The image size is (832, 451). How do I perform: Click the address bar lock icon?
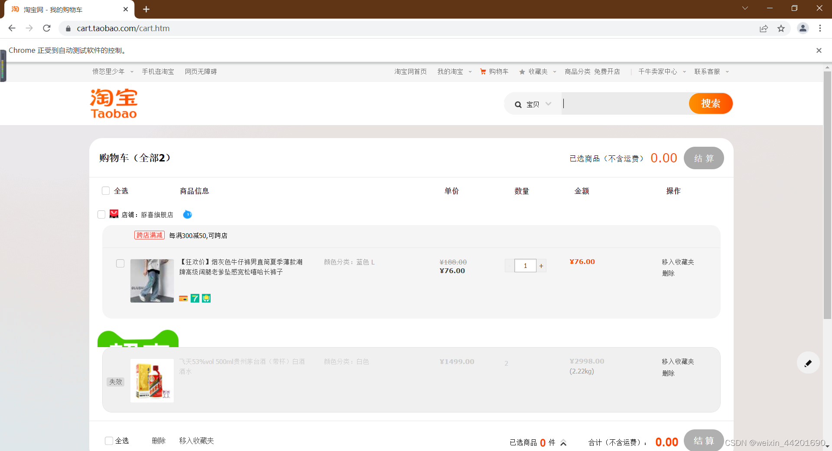point(68,29)
